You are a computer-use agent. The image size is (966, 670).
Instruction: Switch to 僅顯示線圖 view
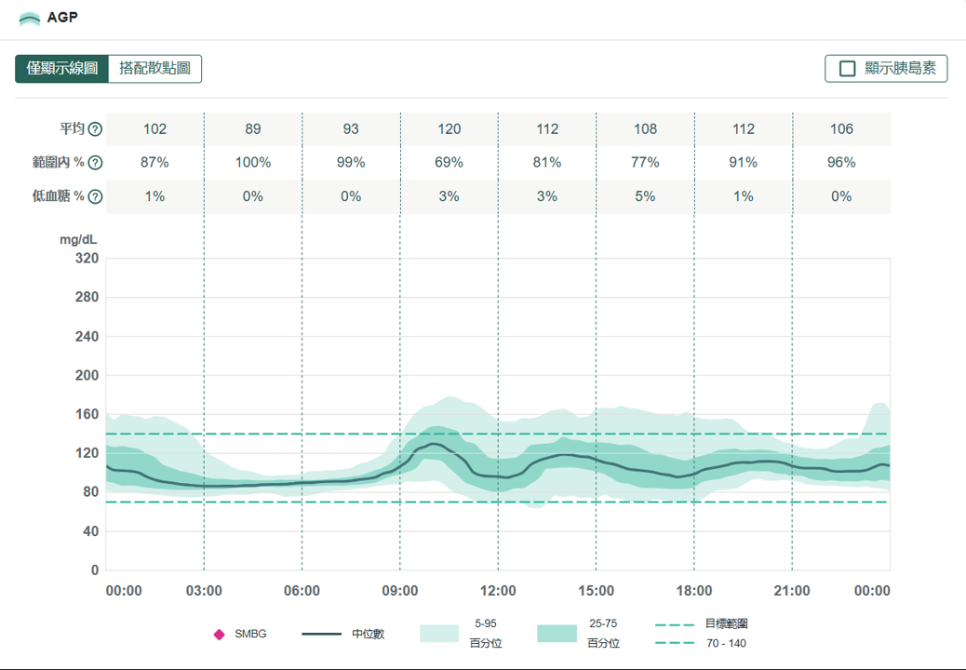[x=62, y=69]
